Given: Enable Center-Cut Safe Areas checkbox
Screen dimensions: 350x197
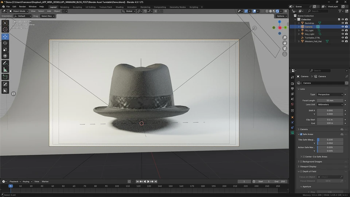Looking at the screenshot, I should (x=304, y=157).
